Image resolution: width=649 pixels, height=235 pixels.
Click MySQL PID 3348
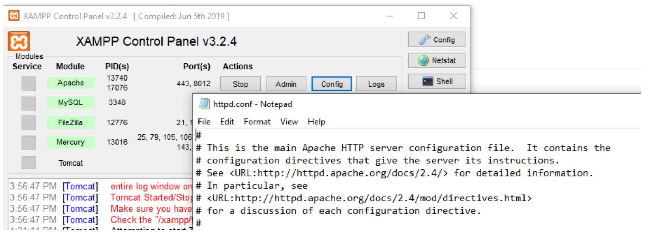(117, 102)
